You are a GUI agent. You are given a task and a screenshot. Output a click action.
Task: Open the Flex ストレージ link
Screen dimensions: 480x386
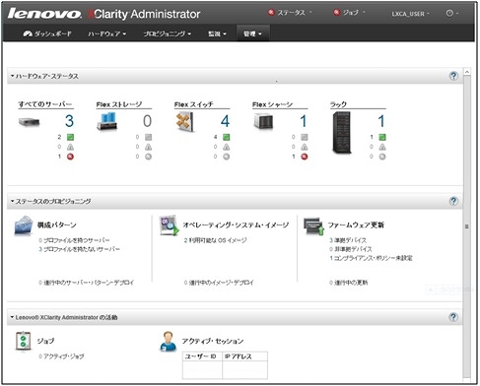[x=119, y=104]
